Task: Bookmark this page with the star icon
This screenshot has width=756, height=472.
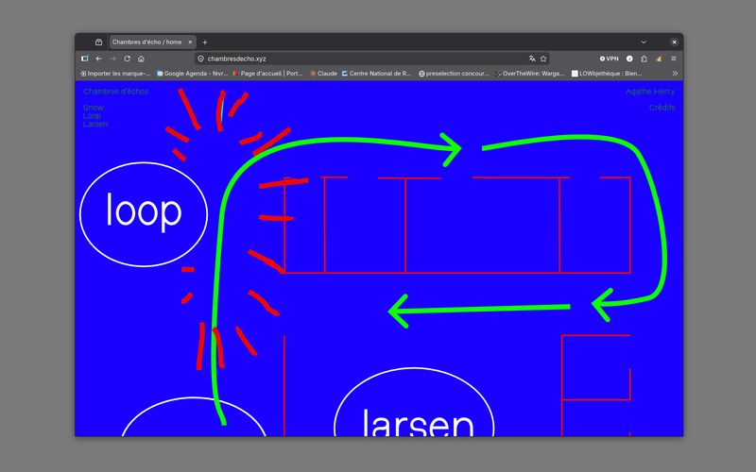Action: (x=543, y=59)
